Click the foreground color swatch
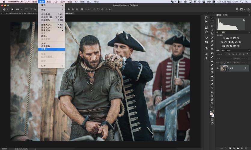The height and width of the screenshot is (150, 251). pyautogui.click(x=211, y=114)
